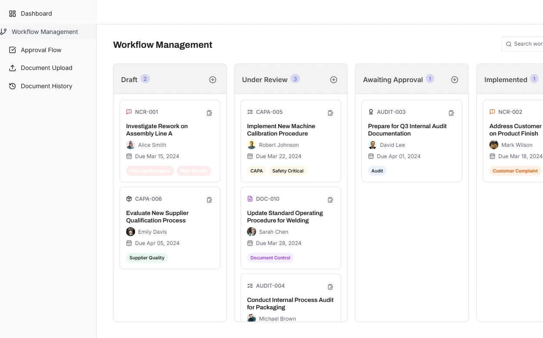
Task: Edit the NCR-001 card
Action: click(210, 113)
